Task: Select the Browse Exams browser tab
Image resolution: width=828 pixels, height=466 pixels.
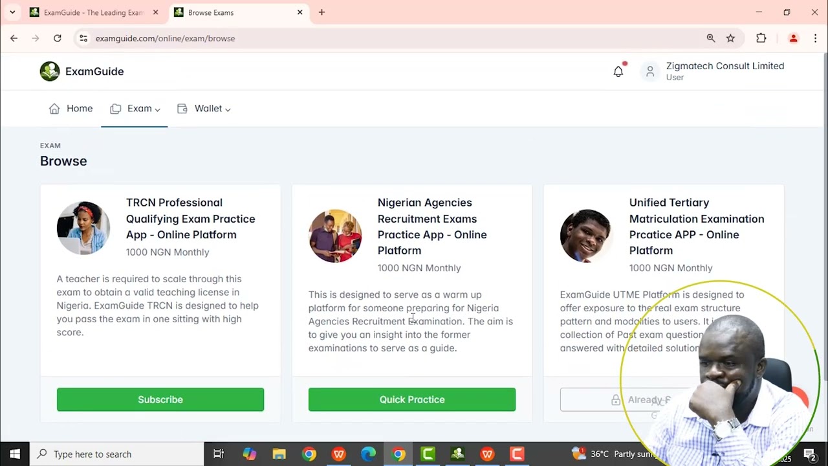Action: tap(238, 12)
